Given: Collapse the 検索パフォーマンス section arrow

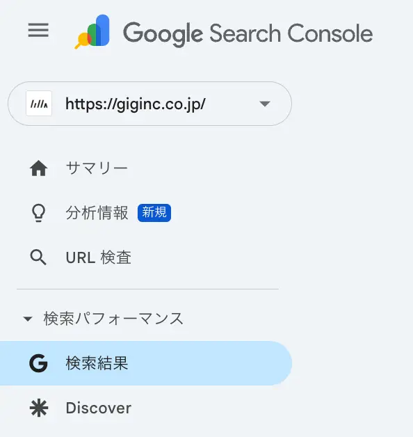Looking at the screenshot, I should click(28, 319).
